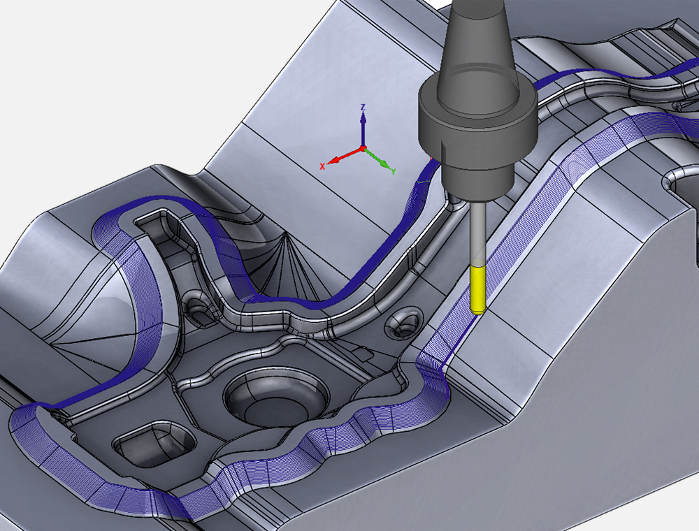This screenshot has height=531, width=699.
Task: Select the rounded rectangular pocket near the bottom left
Action: coord(154,444)
